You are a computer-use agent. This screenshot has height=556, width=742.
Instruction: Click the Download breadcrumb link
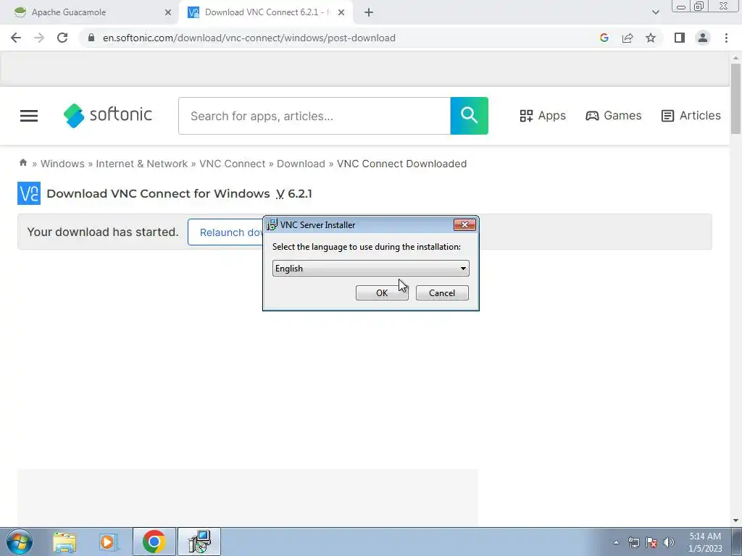301,164
